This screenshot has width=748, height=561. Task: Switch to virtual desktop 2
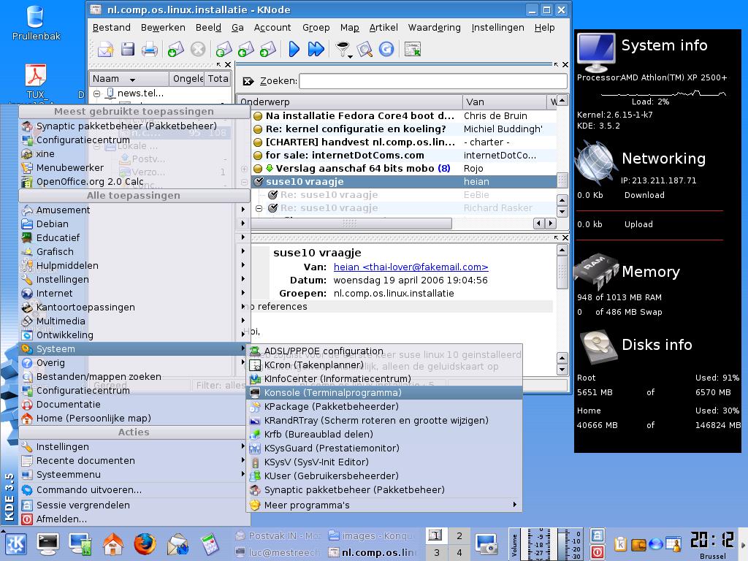pos(459,535)
